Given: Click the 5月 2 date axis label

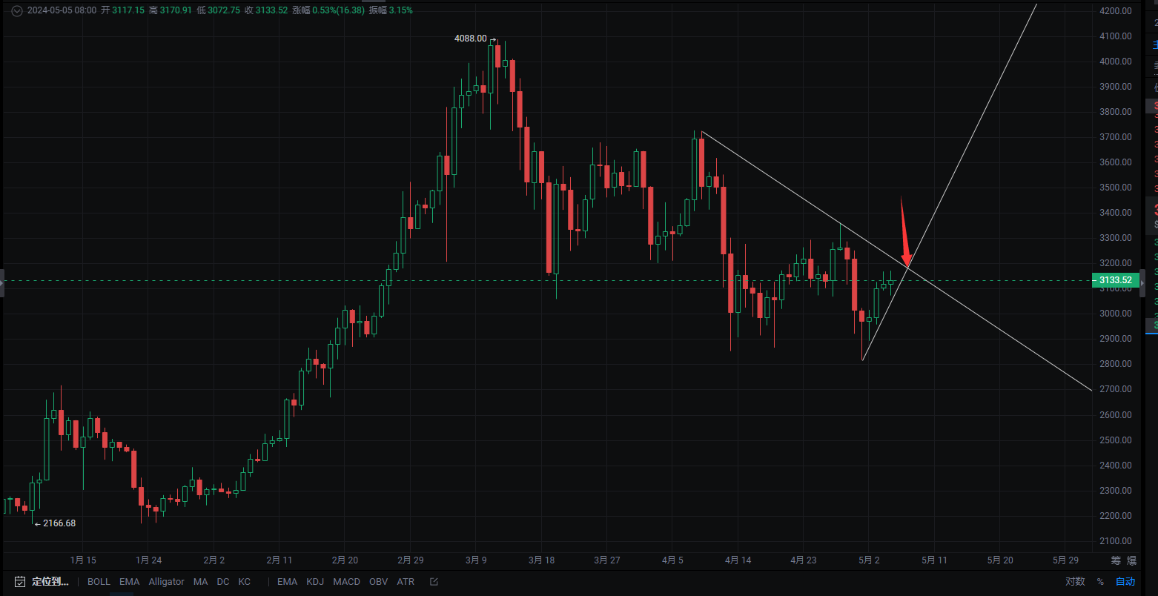Looking at the screenshot, I should click(868, 560).
